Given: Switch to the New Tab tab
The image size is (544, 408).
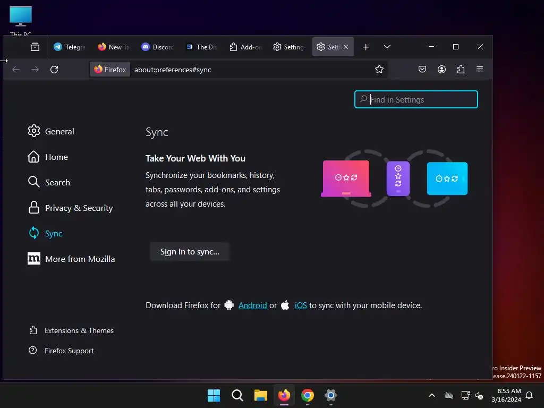Looking at the screenshot, I should pos(114,47).
